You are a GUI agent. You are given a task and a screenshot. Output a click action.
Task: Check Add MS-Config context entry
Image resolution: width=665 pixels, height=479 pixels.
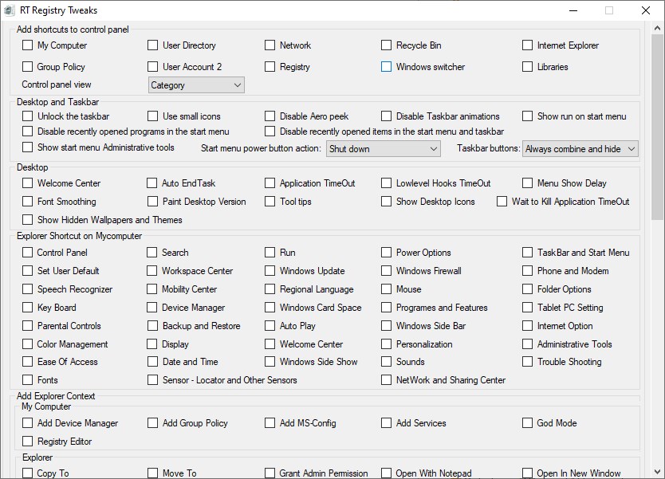point(269,423)
